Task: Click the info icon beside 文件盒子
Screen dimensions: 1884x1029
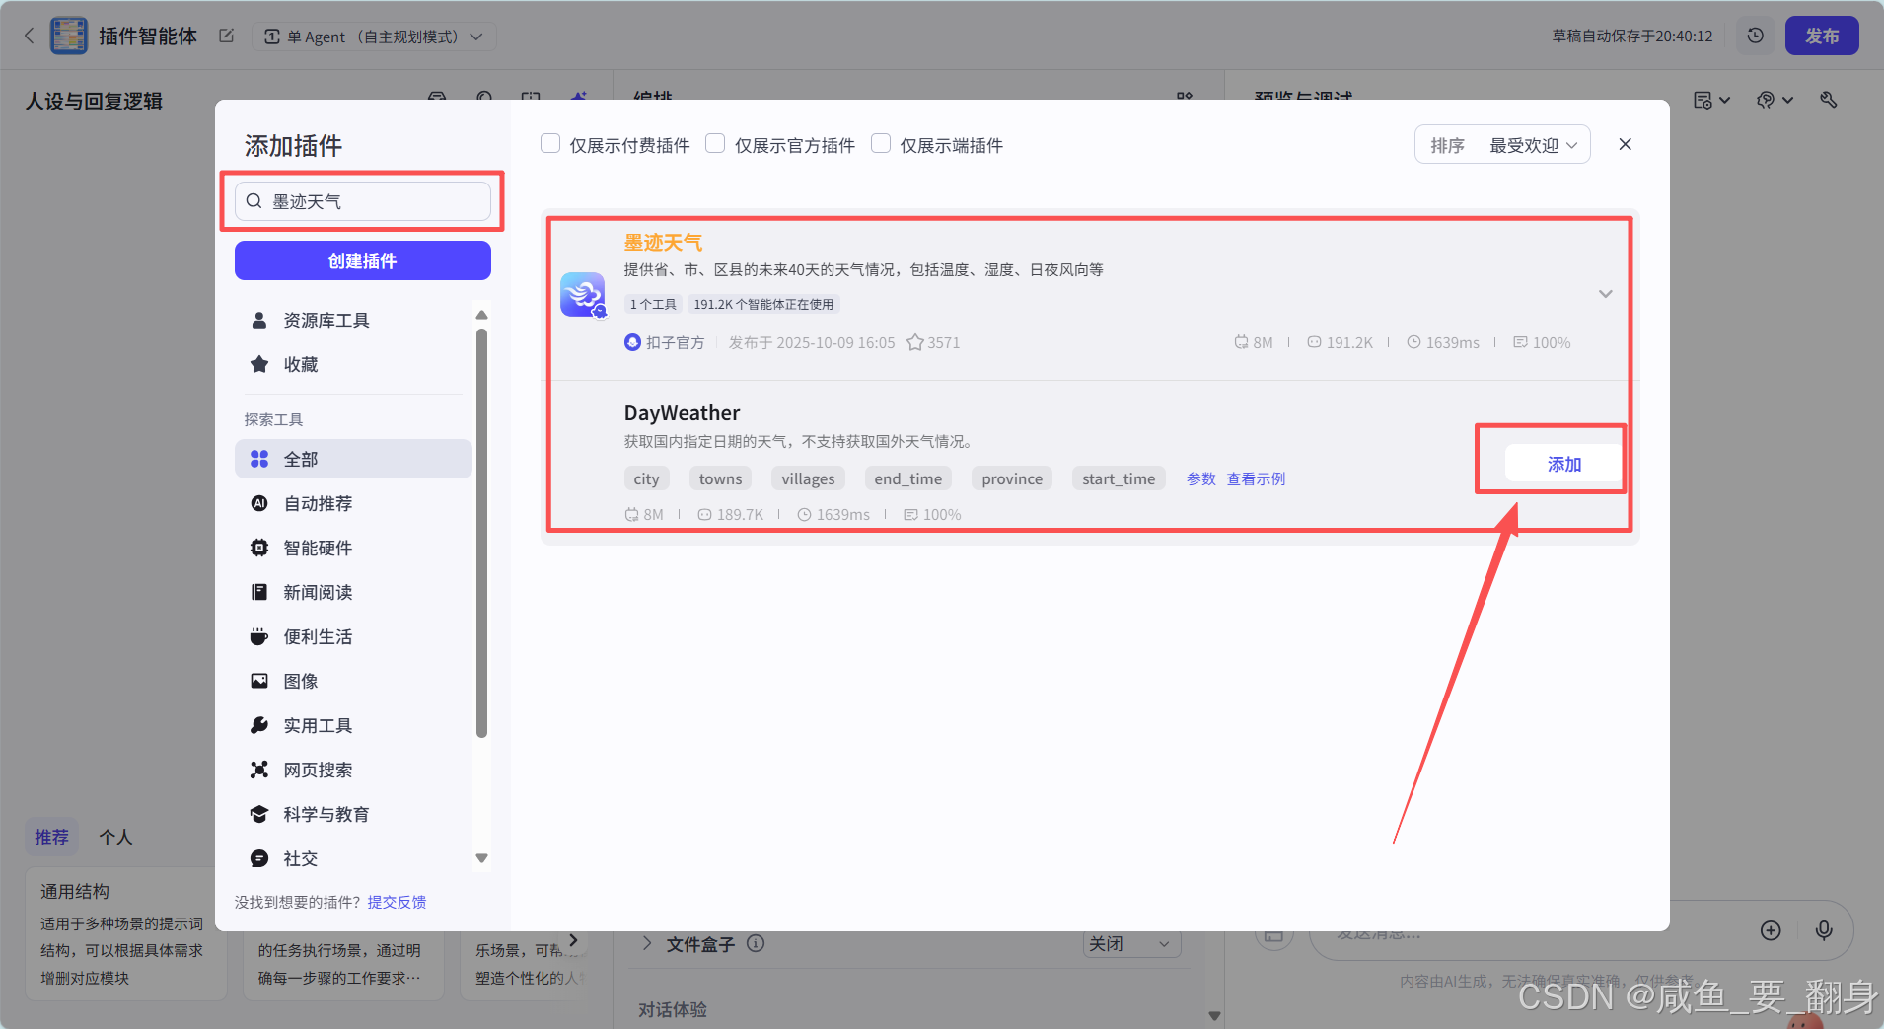Action: 756,943
